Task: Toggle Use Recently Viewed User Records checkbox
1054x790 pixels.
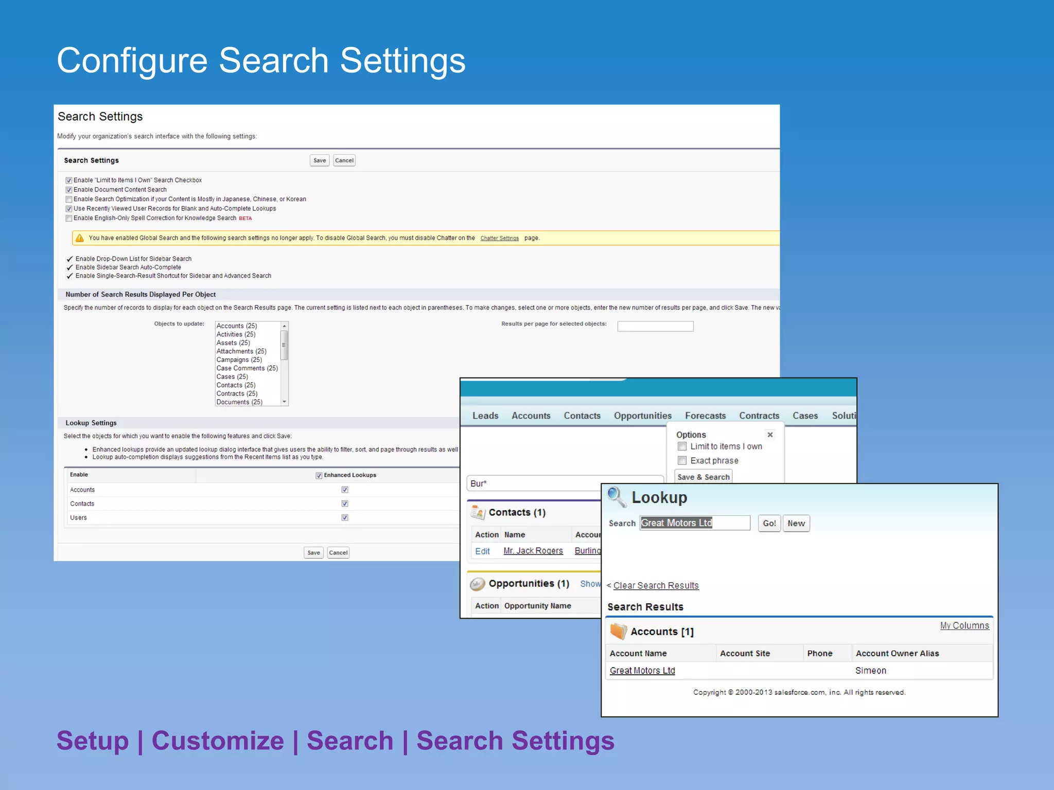Action: 68,209
